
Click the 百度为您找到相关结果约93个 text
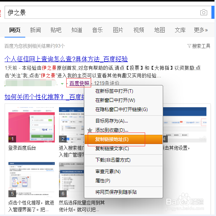click(34, 46)
